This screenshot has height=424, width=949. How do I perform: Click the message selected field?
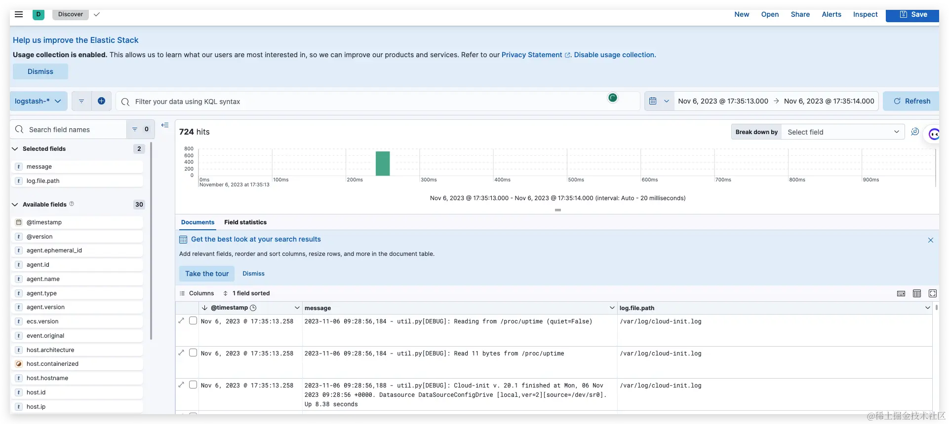pyautogui.click(x=78, y=167)
